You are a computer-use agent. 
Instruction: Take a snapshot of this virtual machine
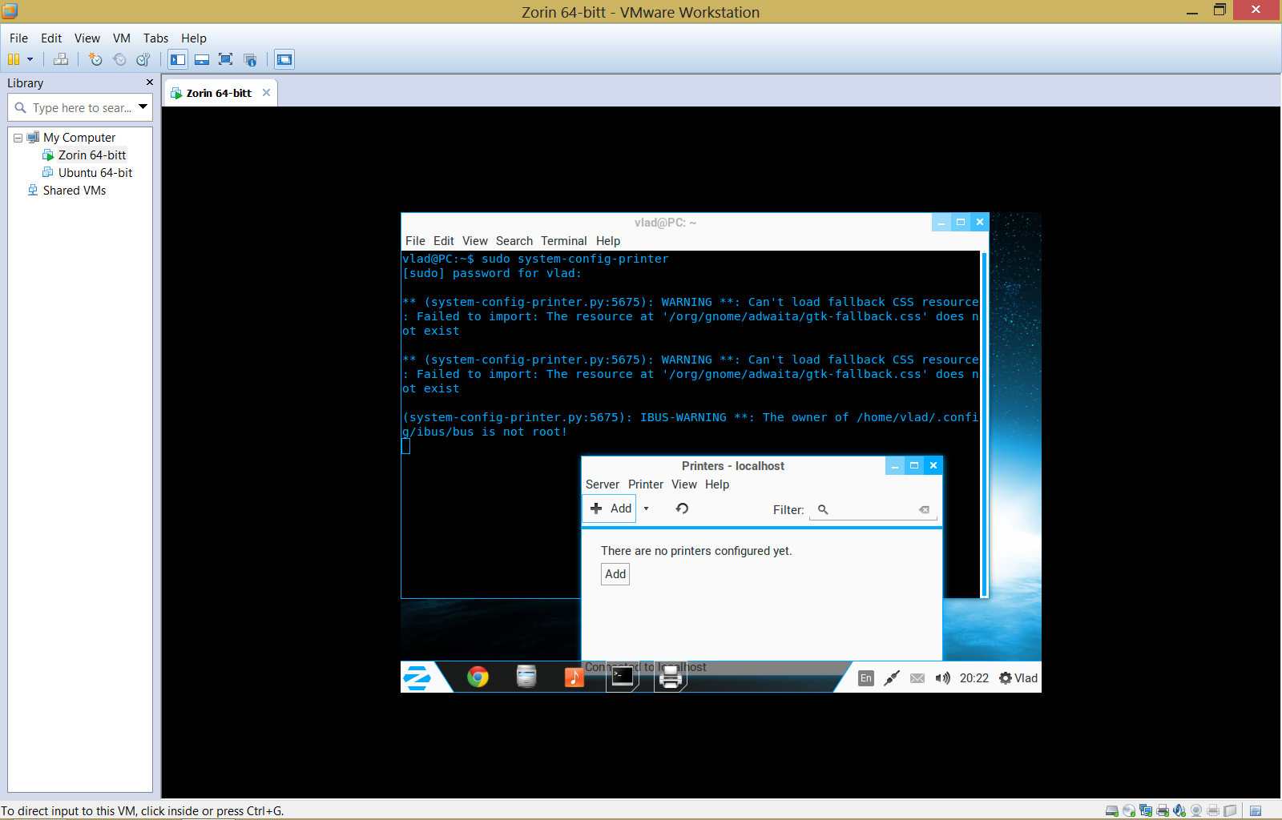95,59
